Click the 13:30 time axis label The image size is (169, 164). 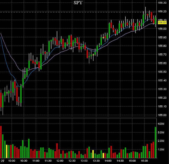click(96, 161)
